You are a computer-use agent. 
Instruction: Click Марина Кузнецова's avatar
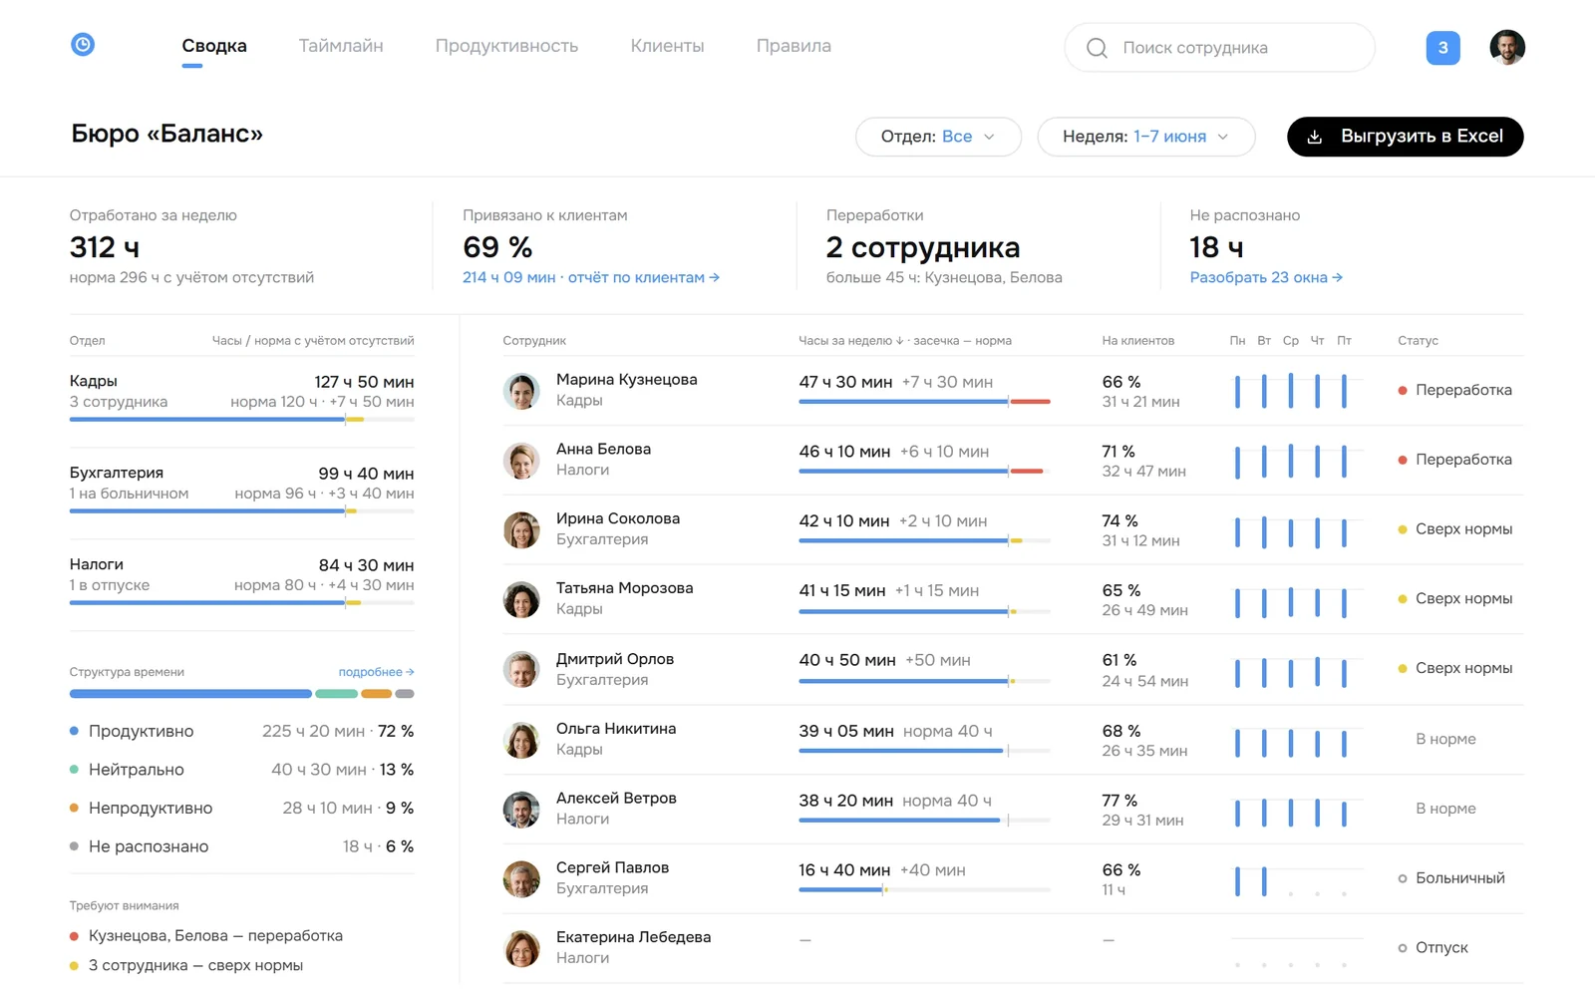point(521,391)
